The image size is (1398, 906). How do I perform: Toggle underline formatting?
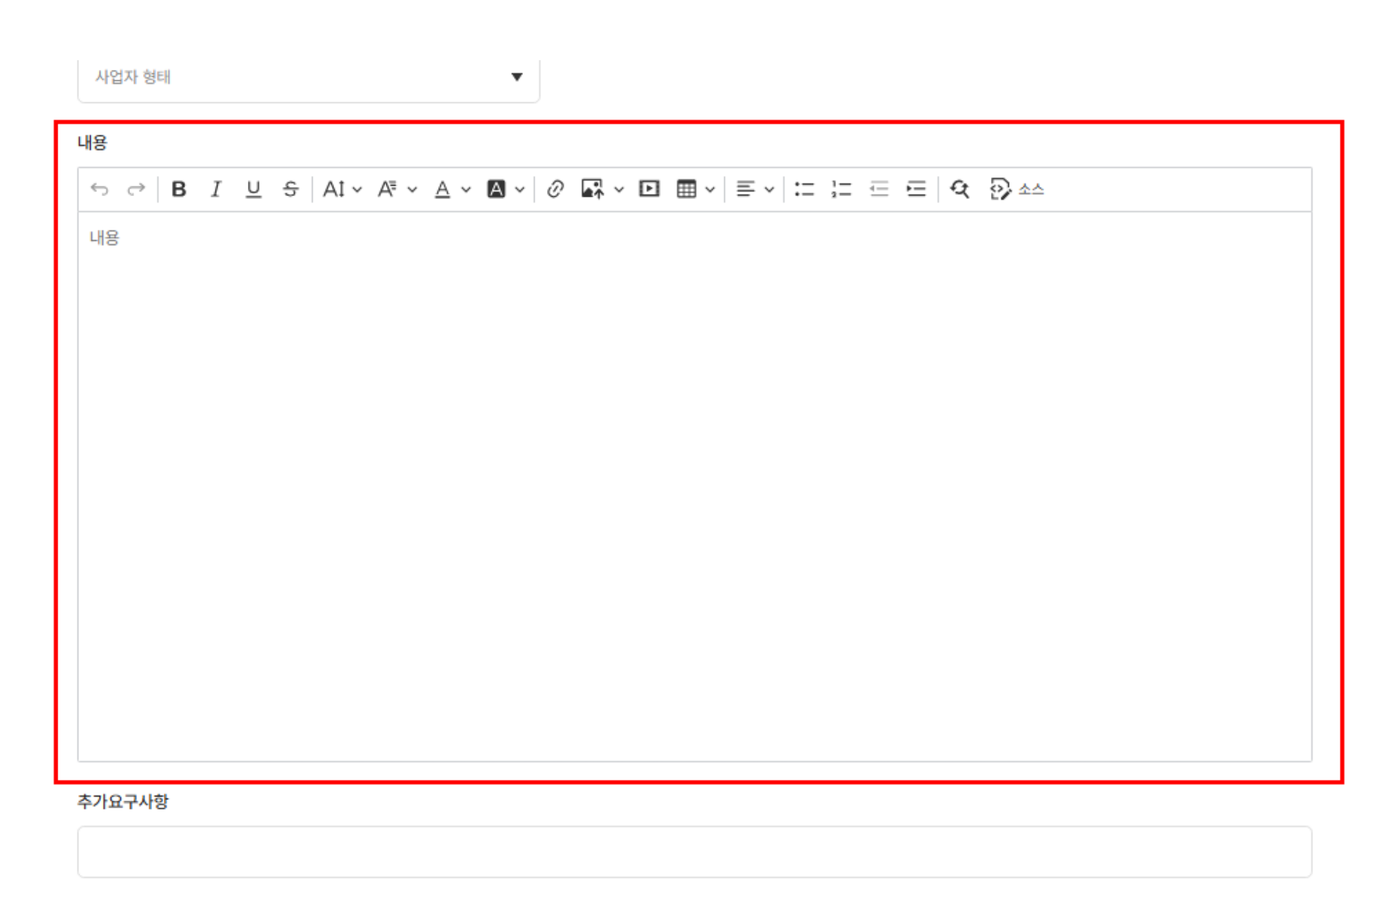[x=253, y=189]
